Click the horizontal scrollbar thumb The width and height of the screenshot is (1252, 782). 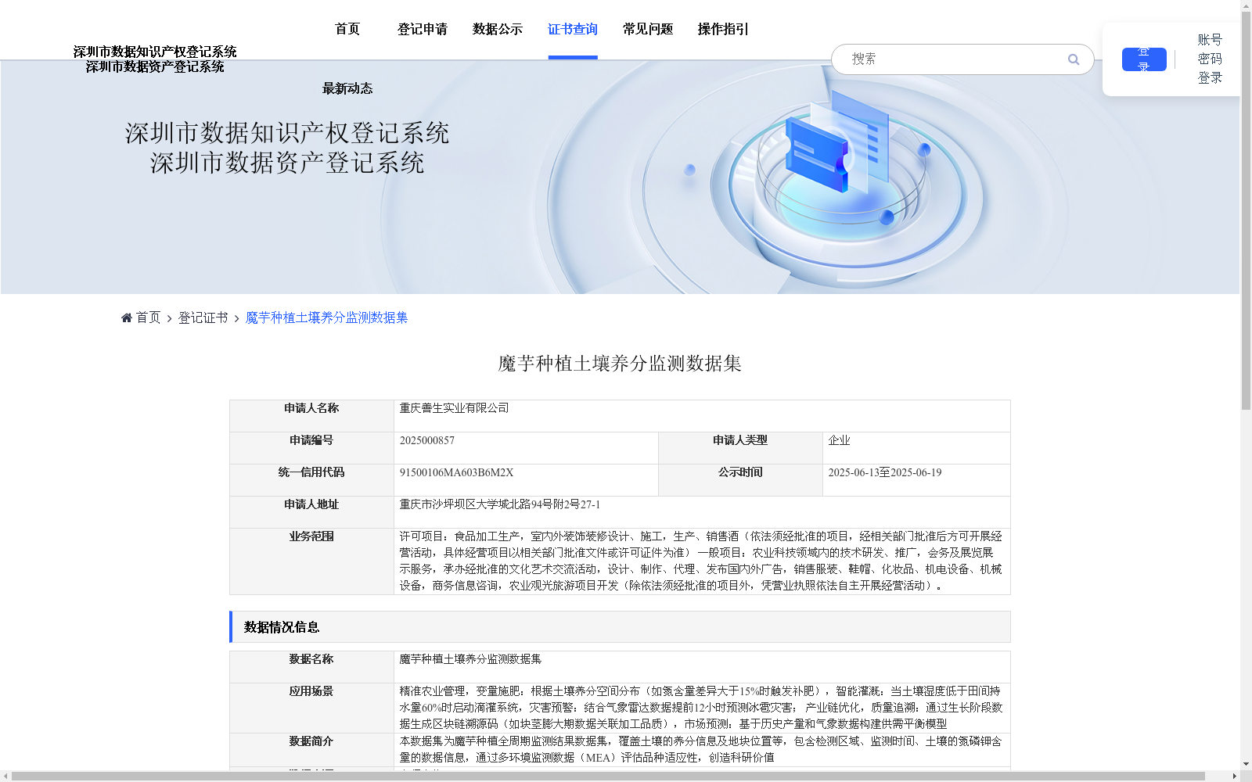[609, 777]
